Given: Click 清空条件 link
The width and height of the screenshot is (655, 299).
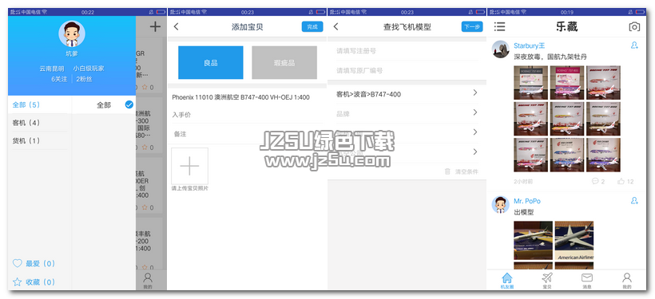Looking at the screenshot, I should pos(466,171).
